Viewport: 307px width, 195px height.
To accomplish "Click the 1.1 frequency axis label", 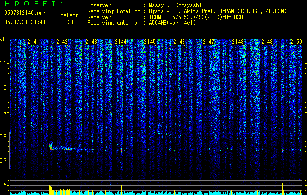I will 4,63.
